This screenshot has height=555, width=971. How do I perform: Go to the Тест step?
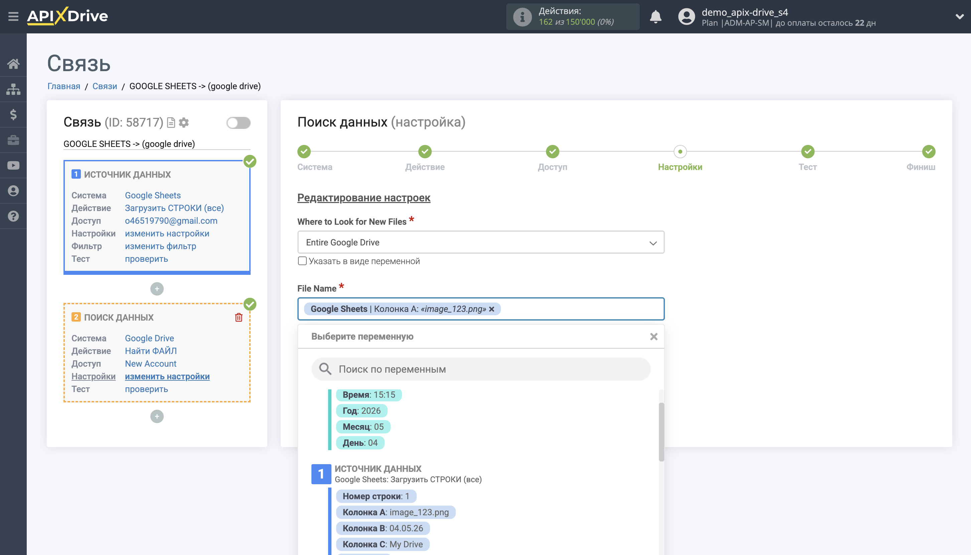tap(808, 152)
